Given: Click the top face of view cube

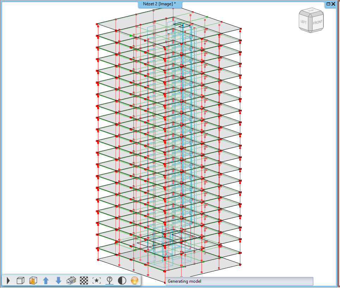Looking at the screenshot, I should click(x=310, y=12).
